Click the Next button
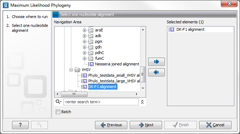 click(146, 125)
